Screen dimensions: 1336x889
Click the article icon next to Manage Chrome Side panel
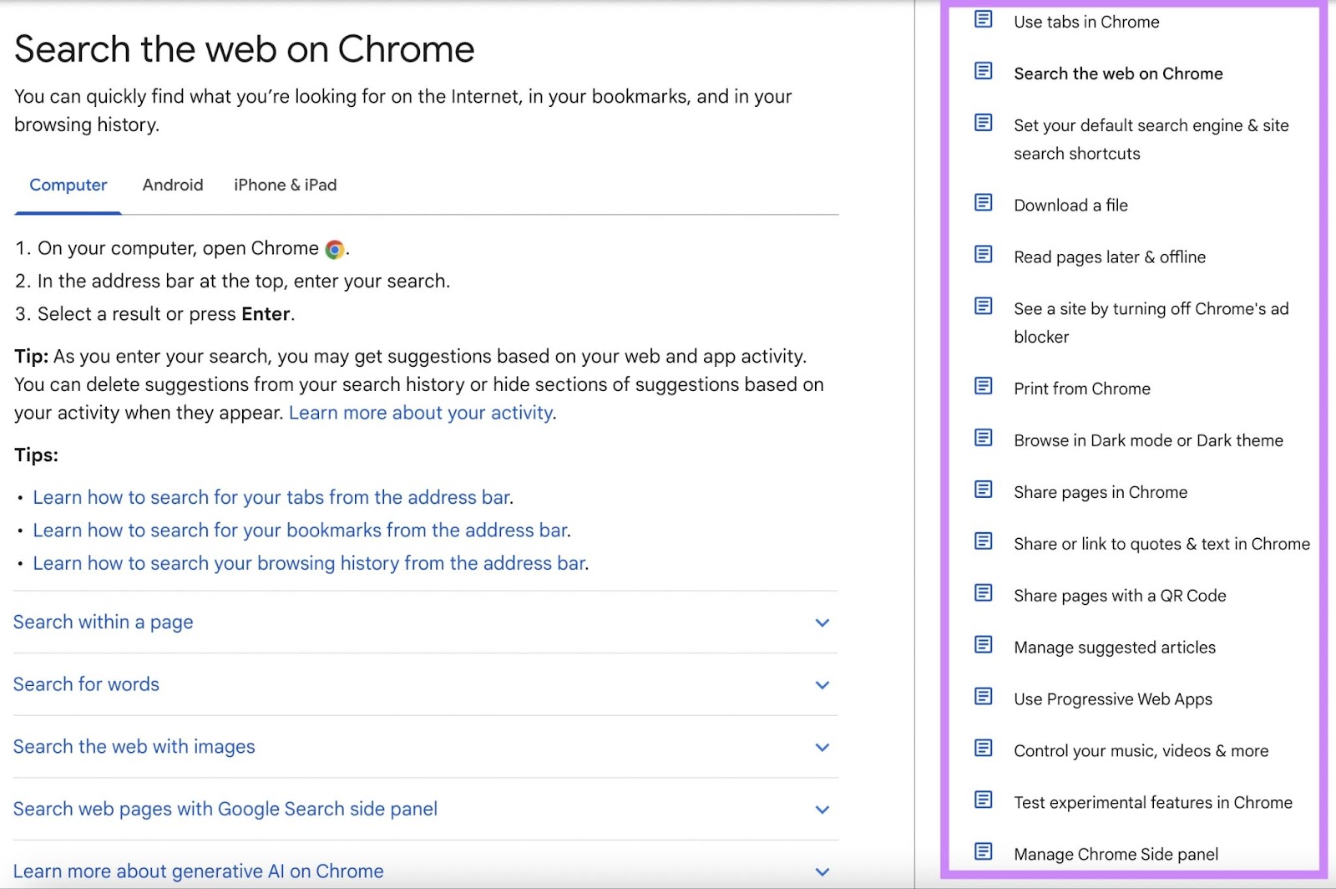[983, 852]
